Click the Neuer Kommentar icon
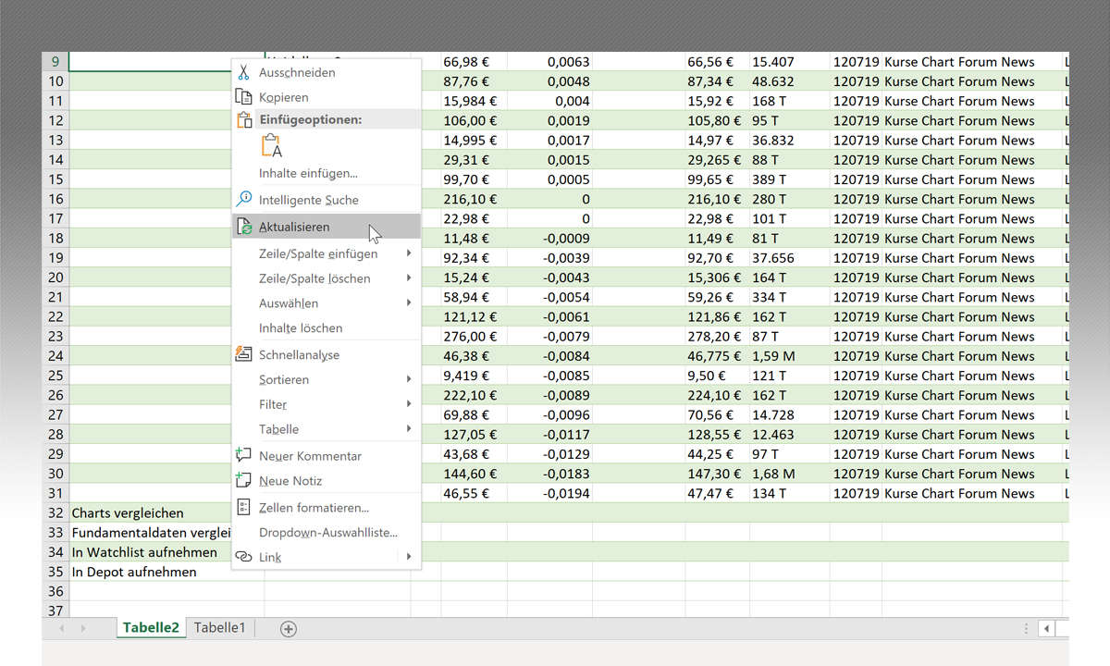This screenshot has width=1110, height=666. [244, 455]
